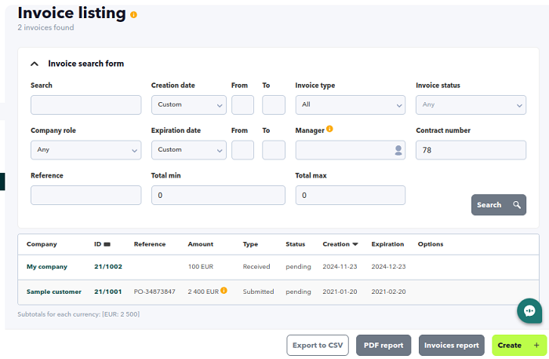Open the Company role dropdown
The height and width of the screenshot is (359, 549).
(x=85, y=150)
